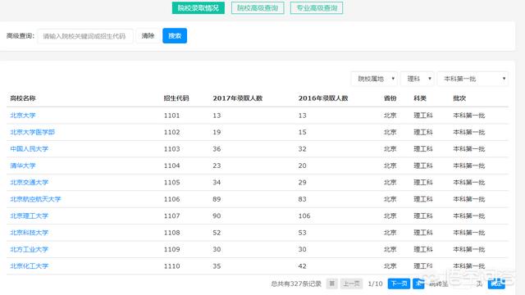Click the 2016 value 42
525x295 pixels.
pos(303,265)
